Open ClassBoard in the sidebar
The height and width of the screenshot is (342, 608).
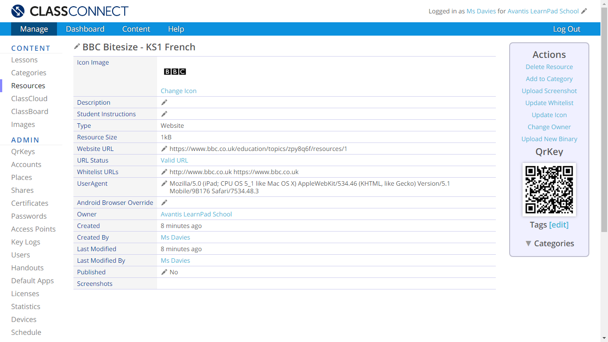tap(30, 112)
